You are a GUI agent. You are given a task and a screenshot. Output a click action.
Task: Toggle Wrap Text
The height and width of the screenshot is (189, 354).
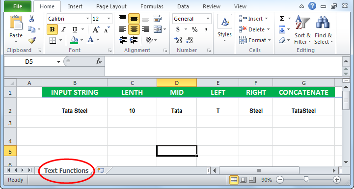pos(158,19)
